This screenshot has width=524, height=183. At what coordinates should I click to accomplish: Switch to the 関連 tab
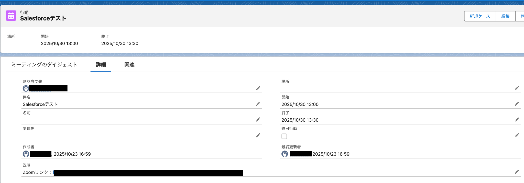pos(129,65)
